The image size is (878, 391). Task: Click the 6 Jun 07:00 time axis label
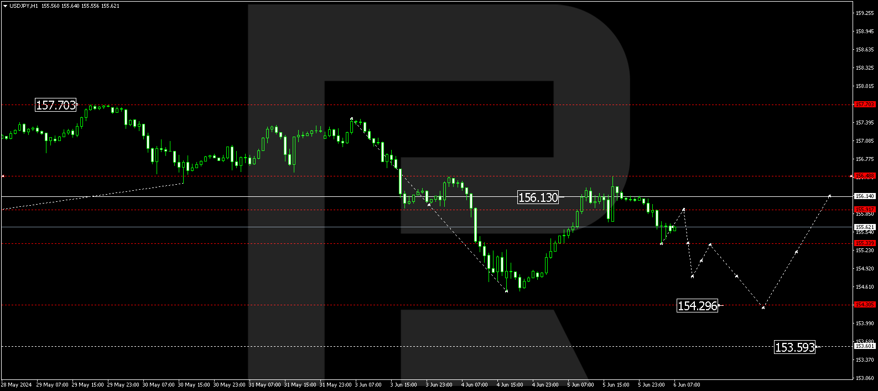click(x=687, y=385)
